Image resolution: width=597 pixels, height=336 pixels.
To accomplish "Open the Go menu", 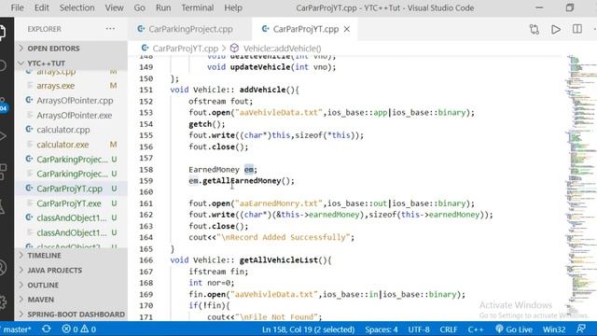I will [x=139, y=7].
